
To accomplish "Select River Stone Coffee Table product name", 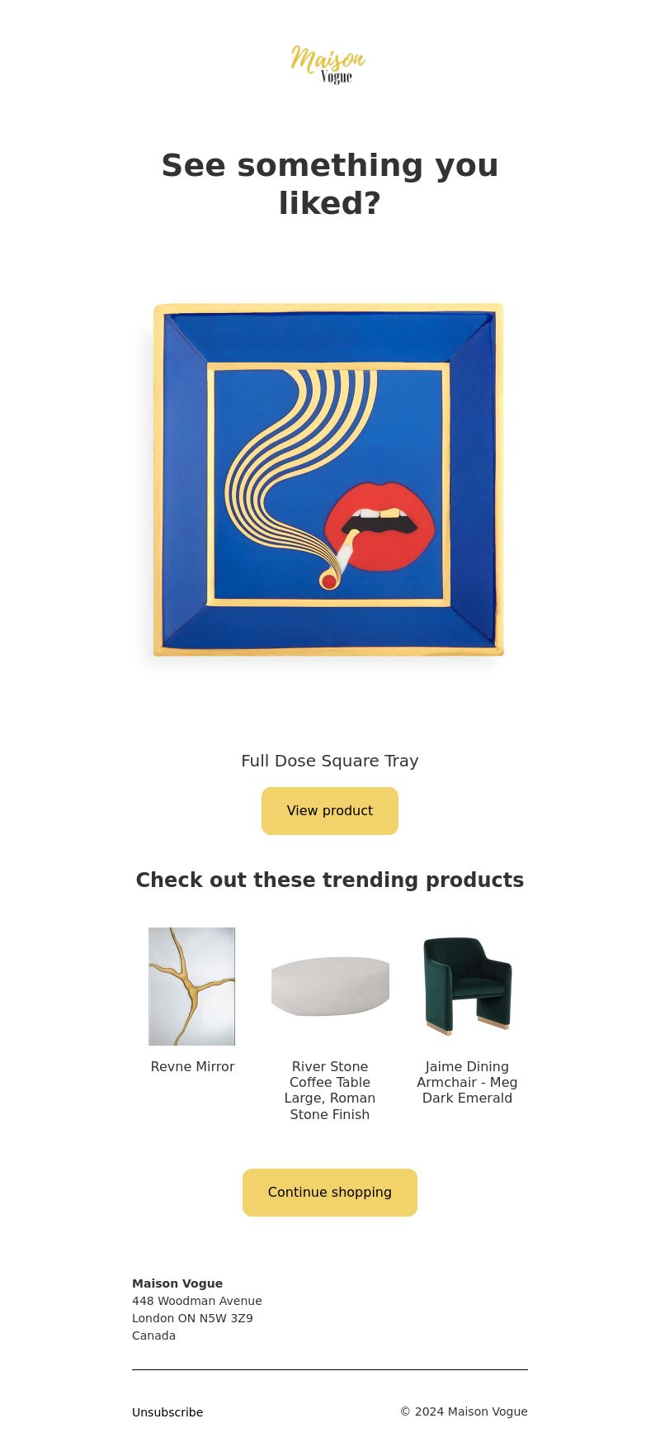I will click(x=330, y=1090).
